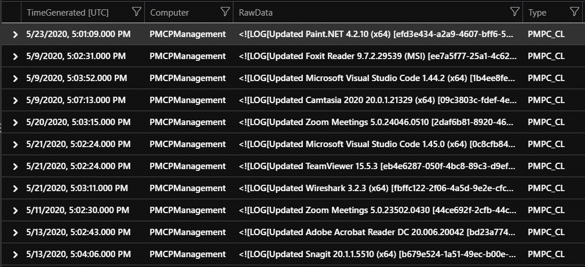Open filter for RawData column

pyautogui.click(x=515, y=12)
